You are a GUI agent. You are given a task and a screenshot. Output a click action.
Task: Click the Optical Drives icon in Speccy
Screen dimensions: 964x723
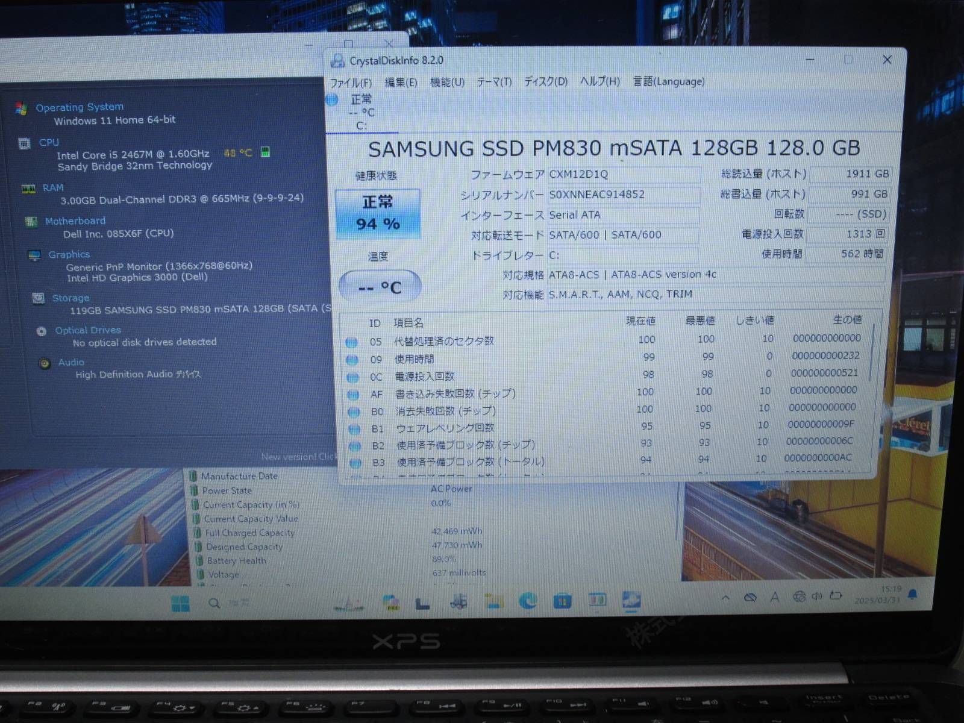[x=41, y=330]
